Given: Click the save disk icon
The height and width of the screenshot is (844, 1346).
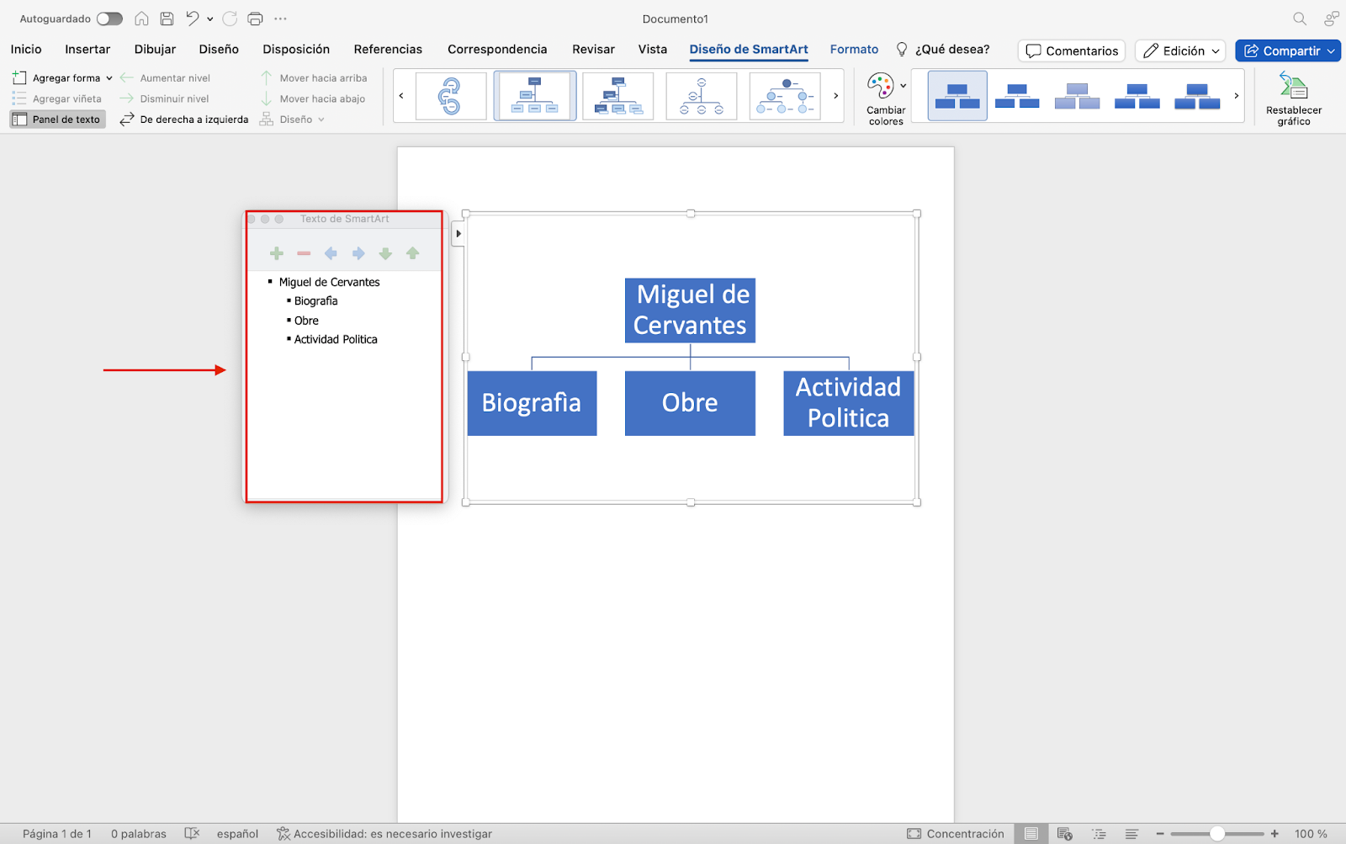Looking at the screenshot, I should (x=167, y=19).
